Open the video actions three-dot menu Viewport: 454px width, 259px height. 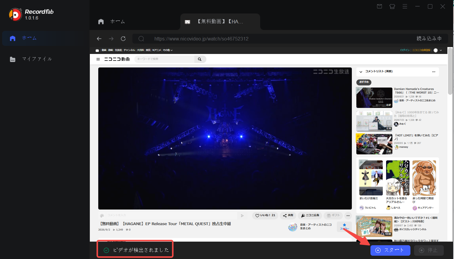coord(348,216)
